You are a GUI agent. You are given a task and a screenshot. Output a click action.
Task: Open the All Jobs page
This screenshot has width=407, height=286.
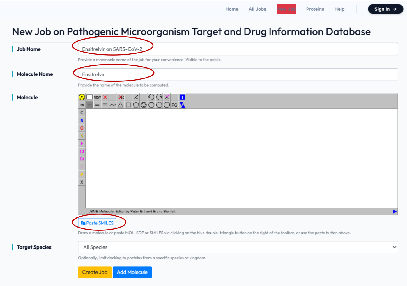(257, 9)
